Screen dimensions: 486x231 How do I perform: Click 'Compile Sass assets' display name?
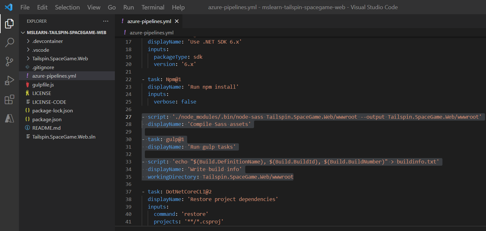(221, 124)
